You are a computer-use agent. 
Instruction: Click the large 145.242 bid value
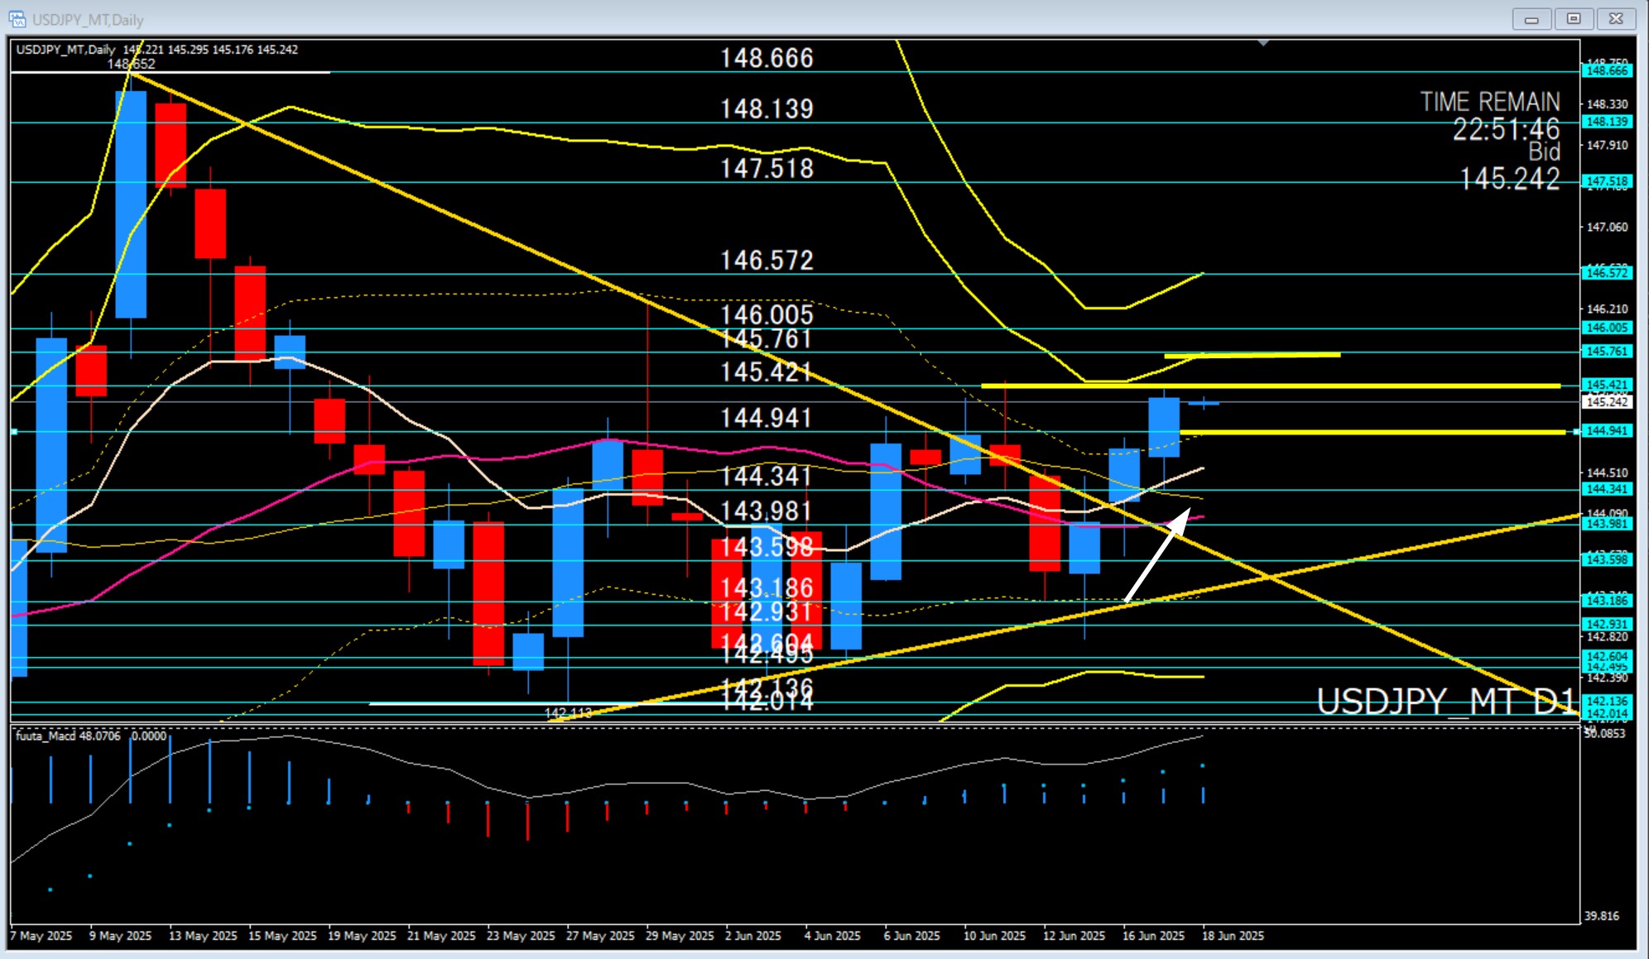[x=1510, y=179]
